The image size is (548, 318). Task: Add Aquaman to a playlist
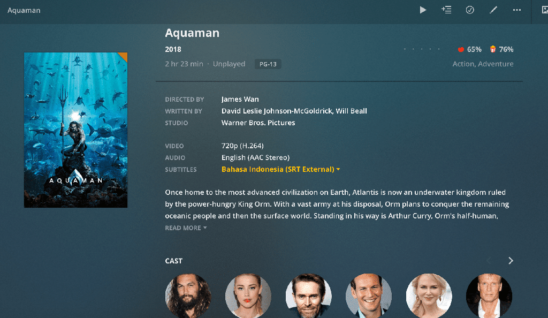[446, 10]
